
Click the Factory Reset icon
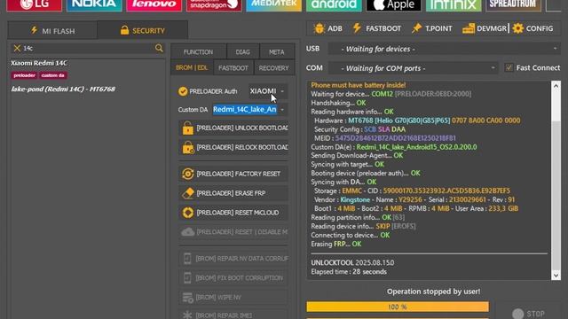(x=187, y=174)
